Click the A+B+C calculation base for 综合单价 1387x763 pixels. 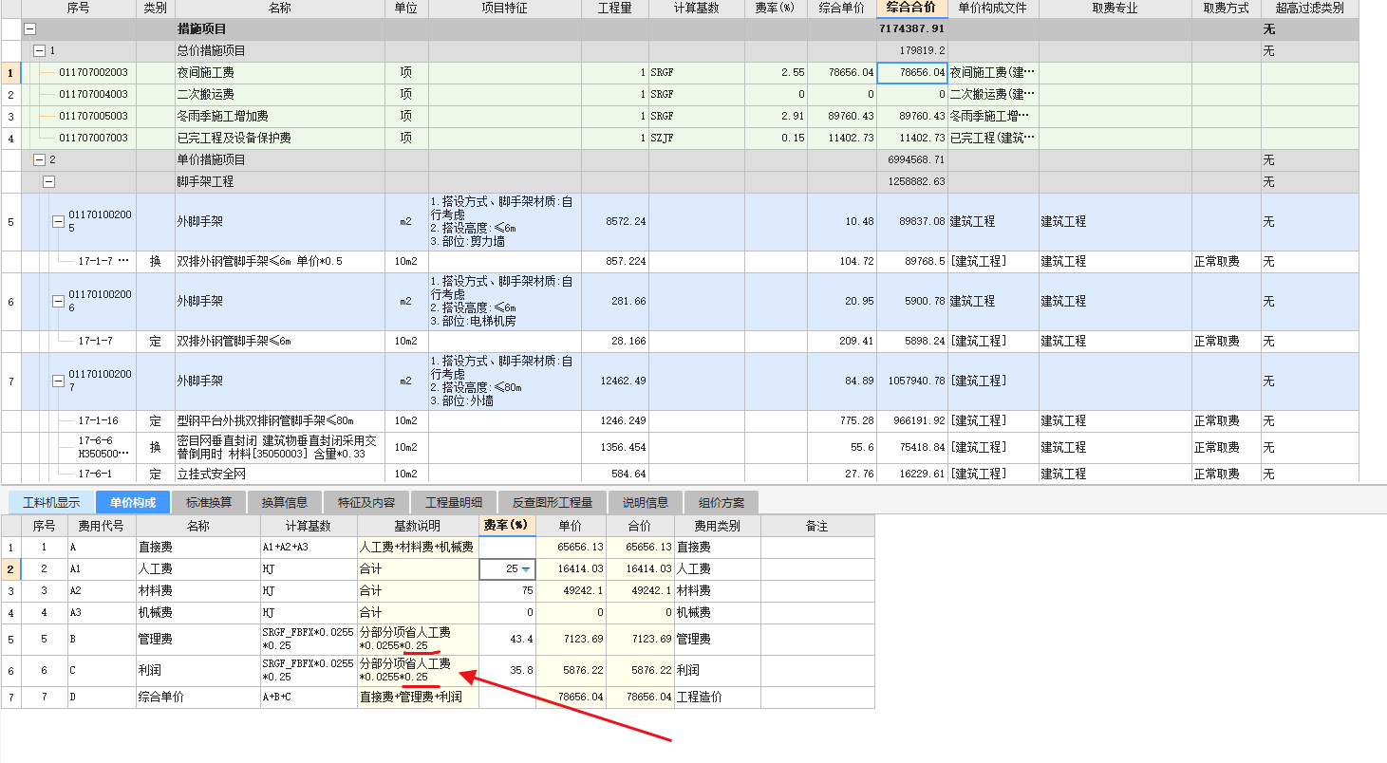308,698
